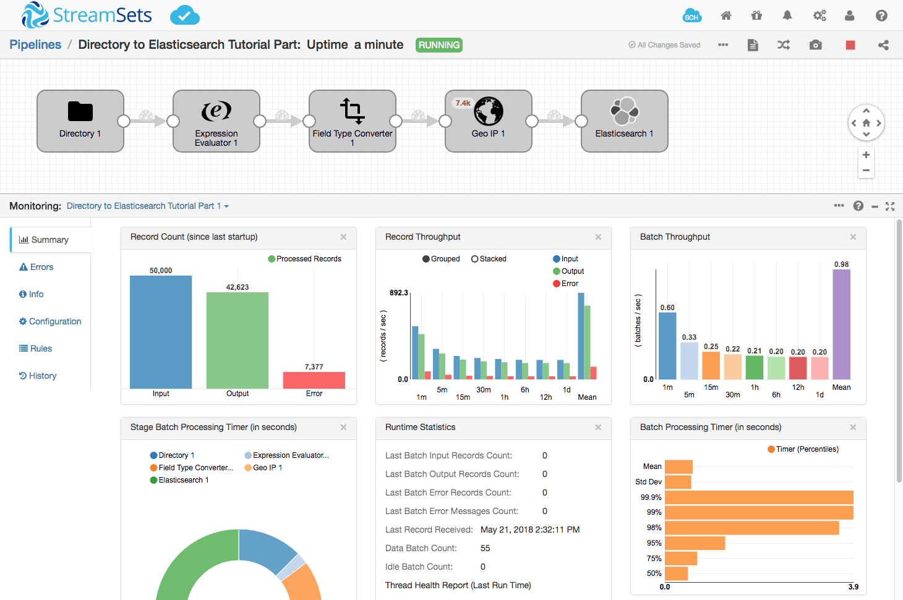Click the shuffle auto-arrange icon
Screen dimensions: 903x600
tap(784, 45)
